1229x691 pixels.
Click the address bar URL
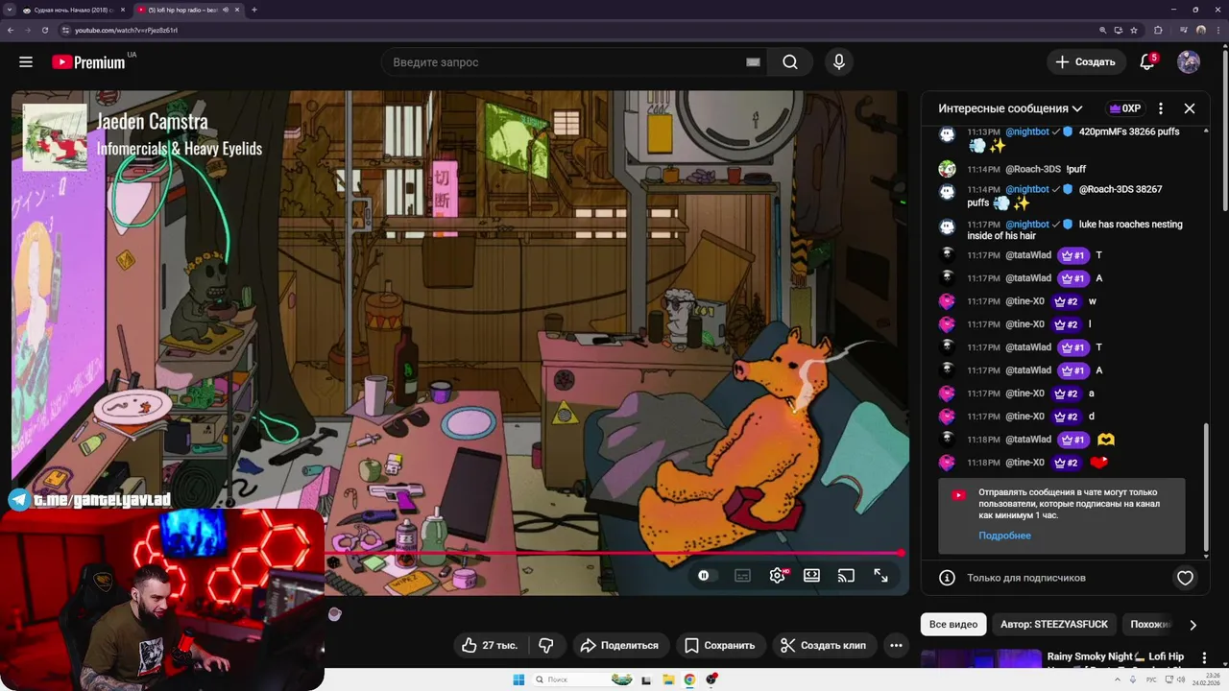click(126, 30)
